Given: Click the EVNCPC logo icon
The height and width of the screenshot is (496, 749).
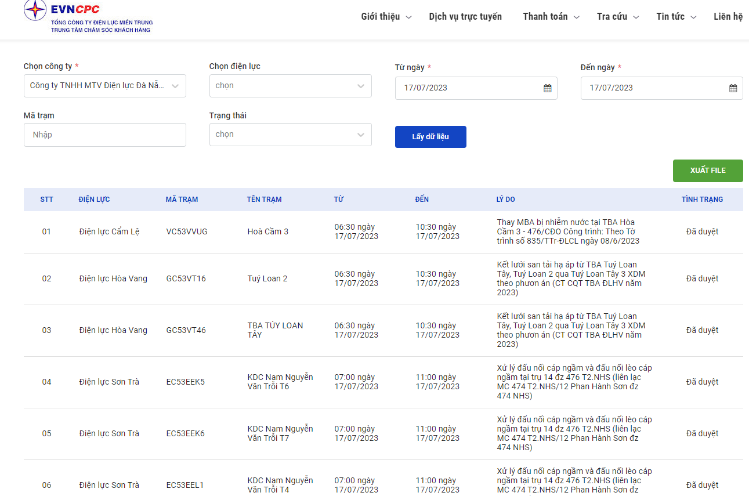Looking at the screenshot, I should coord(35,10).
